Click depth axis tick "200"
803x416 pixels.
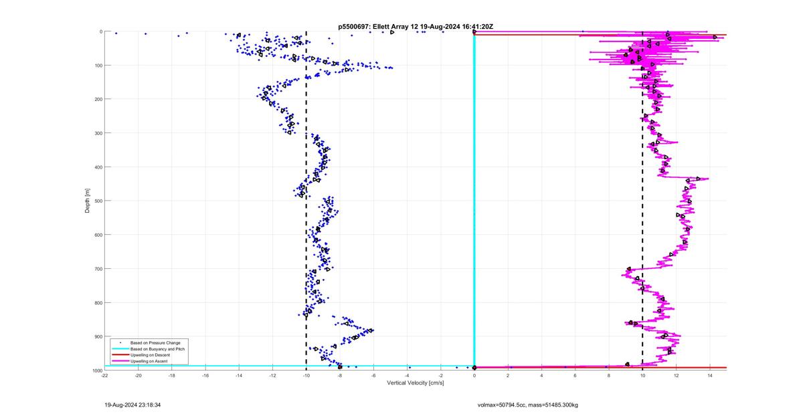tap(98, 100)
